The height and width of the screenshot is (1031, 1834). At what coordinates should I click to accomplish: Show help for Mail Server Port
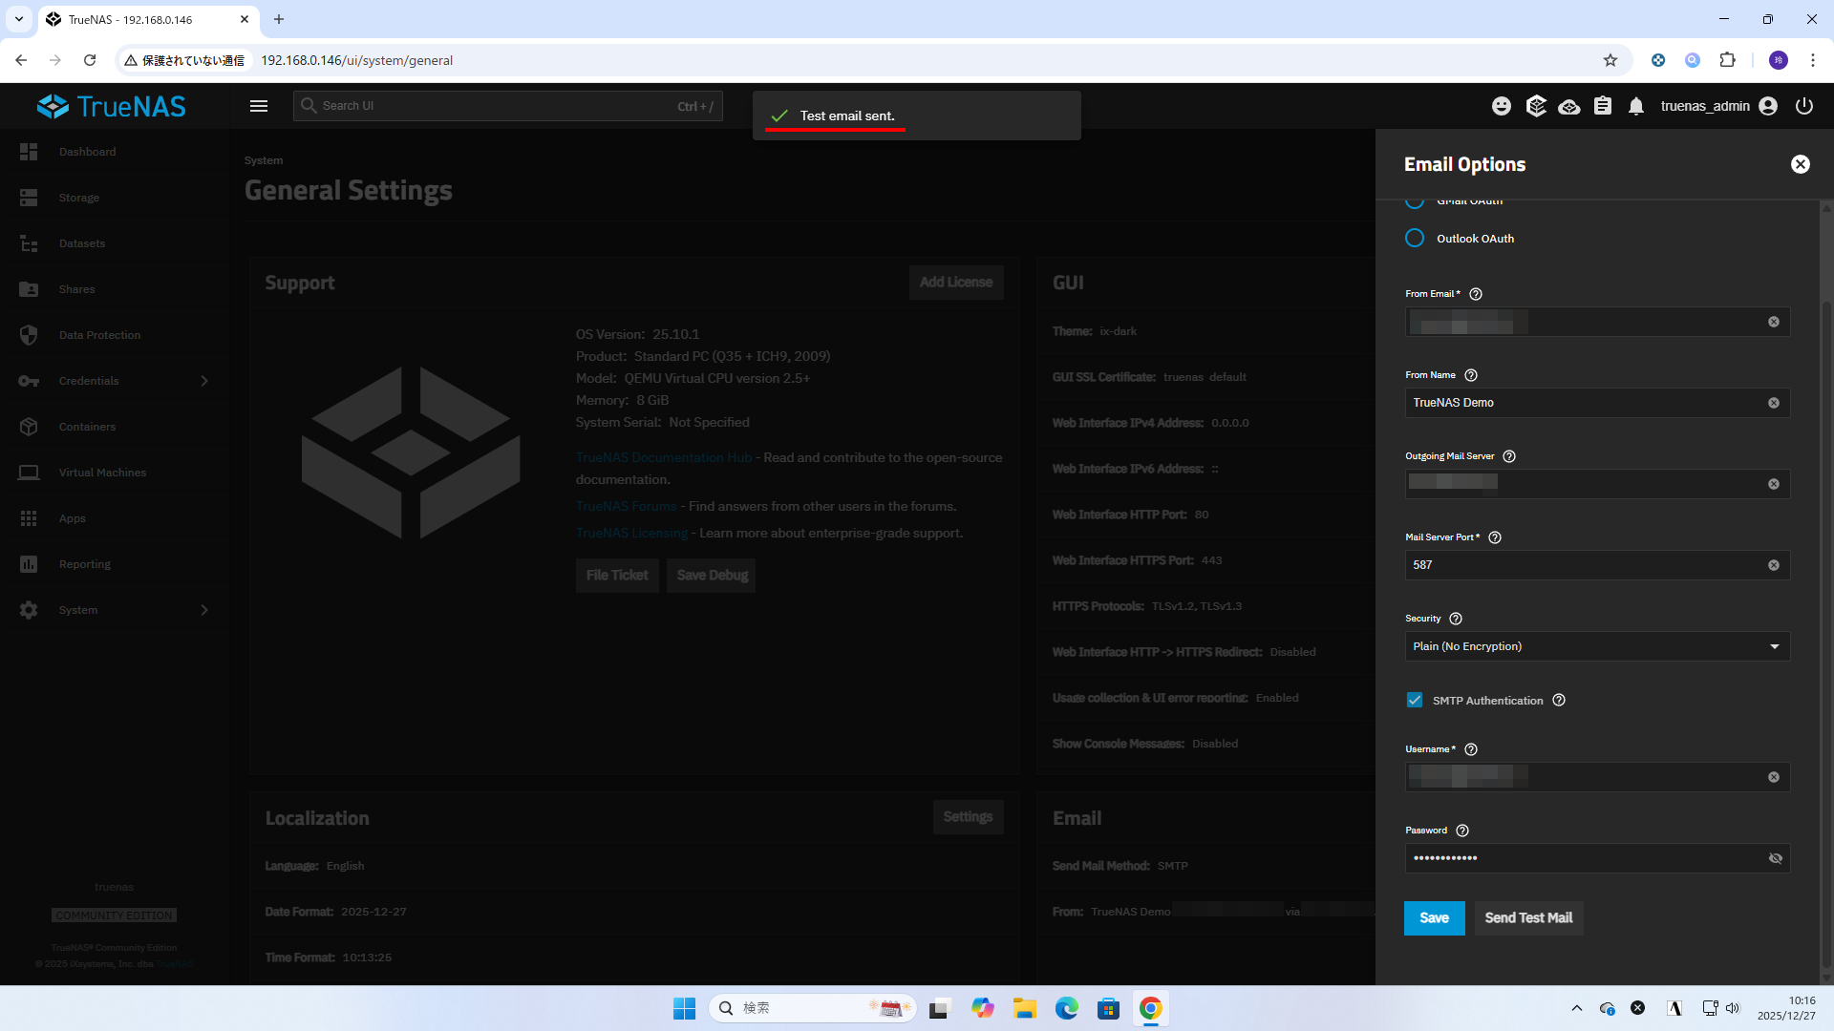(x=1495, y=537)
